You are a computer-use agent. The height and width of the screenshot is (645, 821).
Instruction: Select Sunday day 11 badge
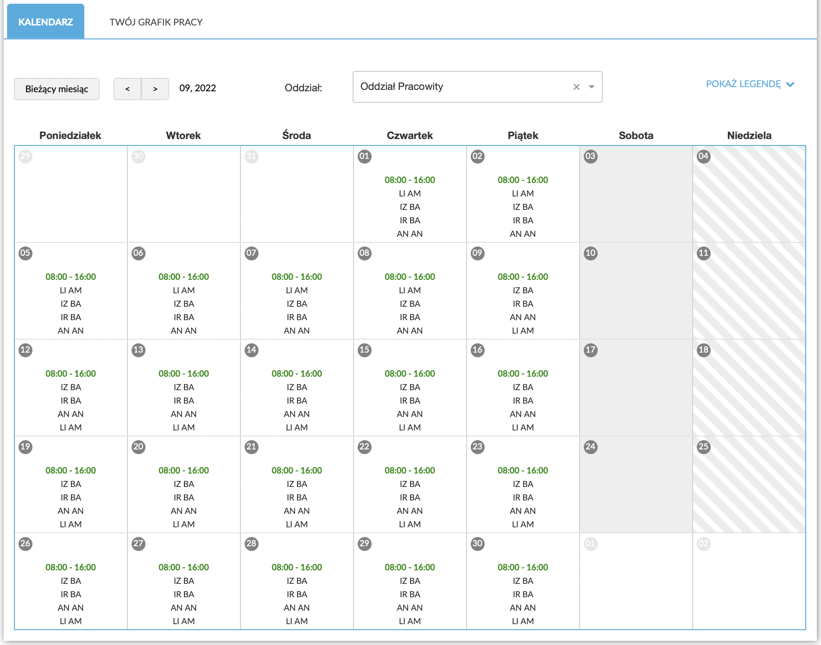click(x=704, y=253)
